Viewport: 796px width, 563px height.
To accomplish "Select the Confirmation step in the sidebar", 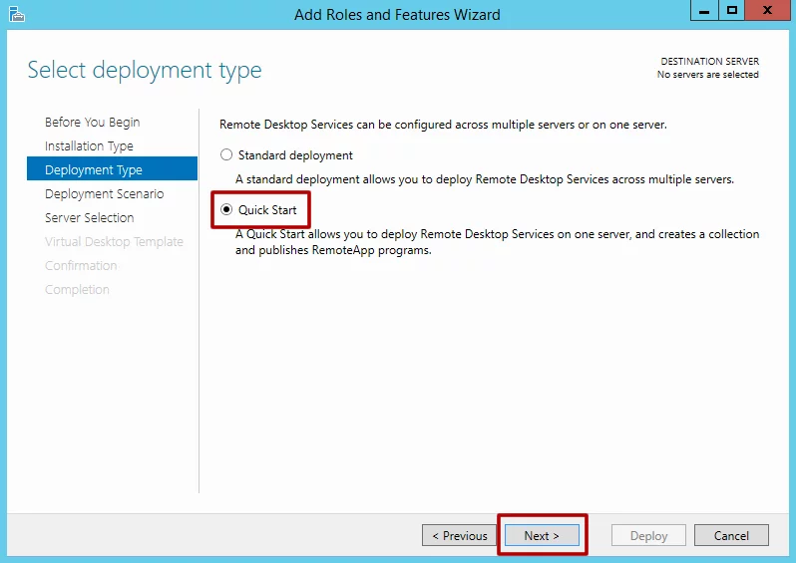I will 81,266.
